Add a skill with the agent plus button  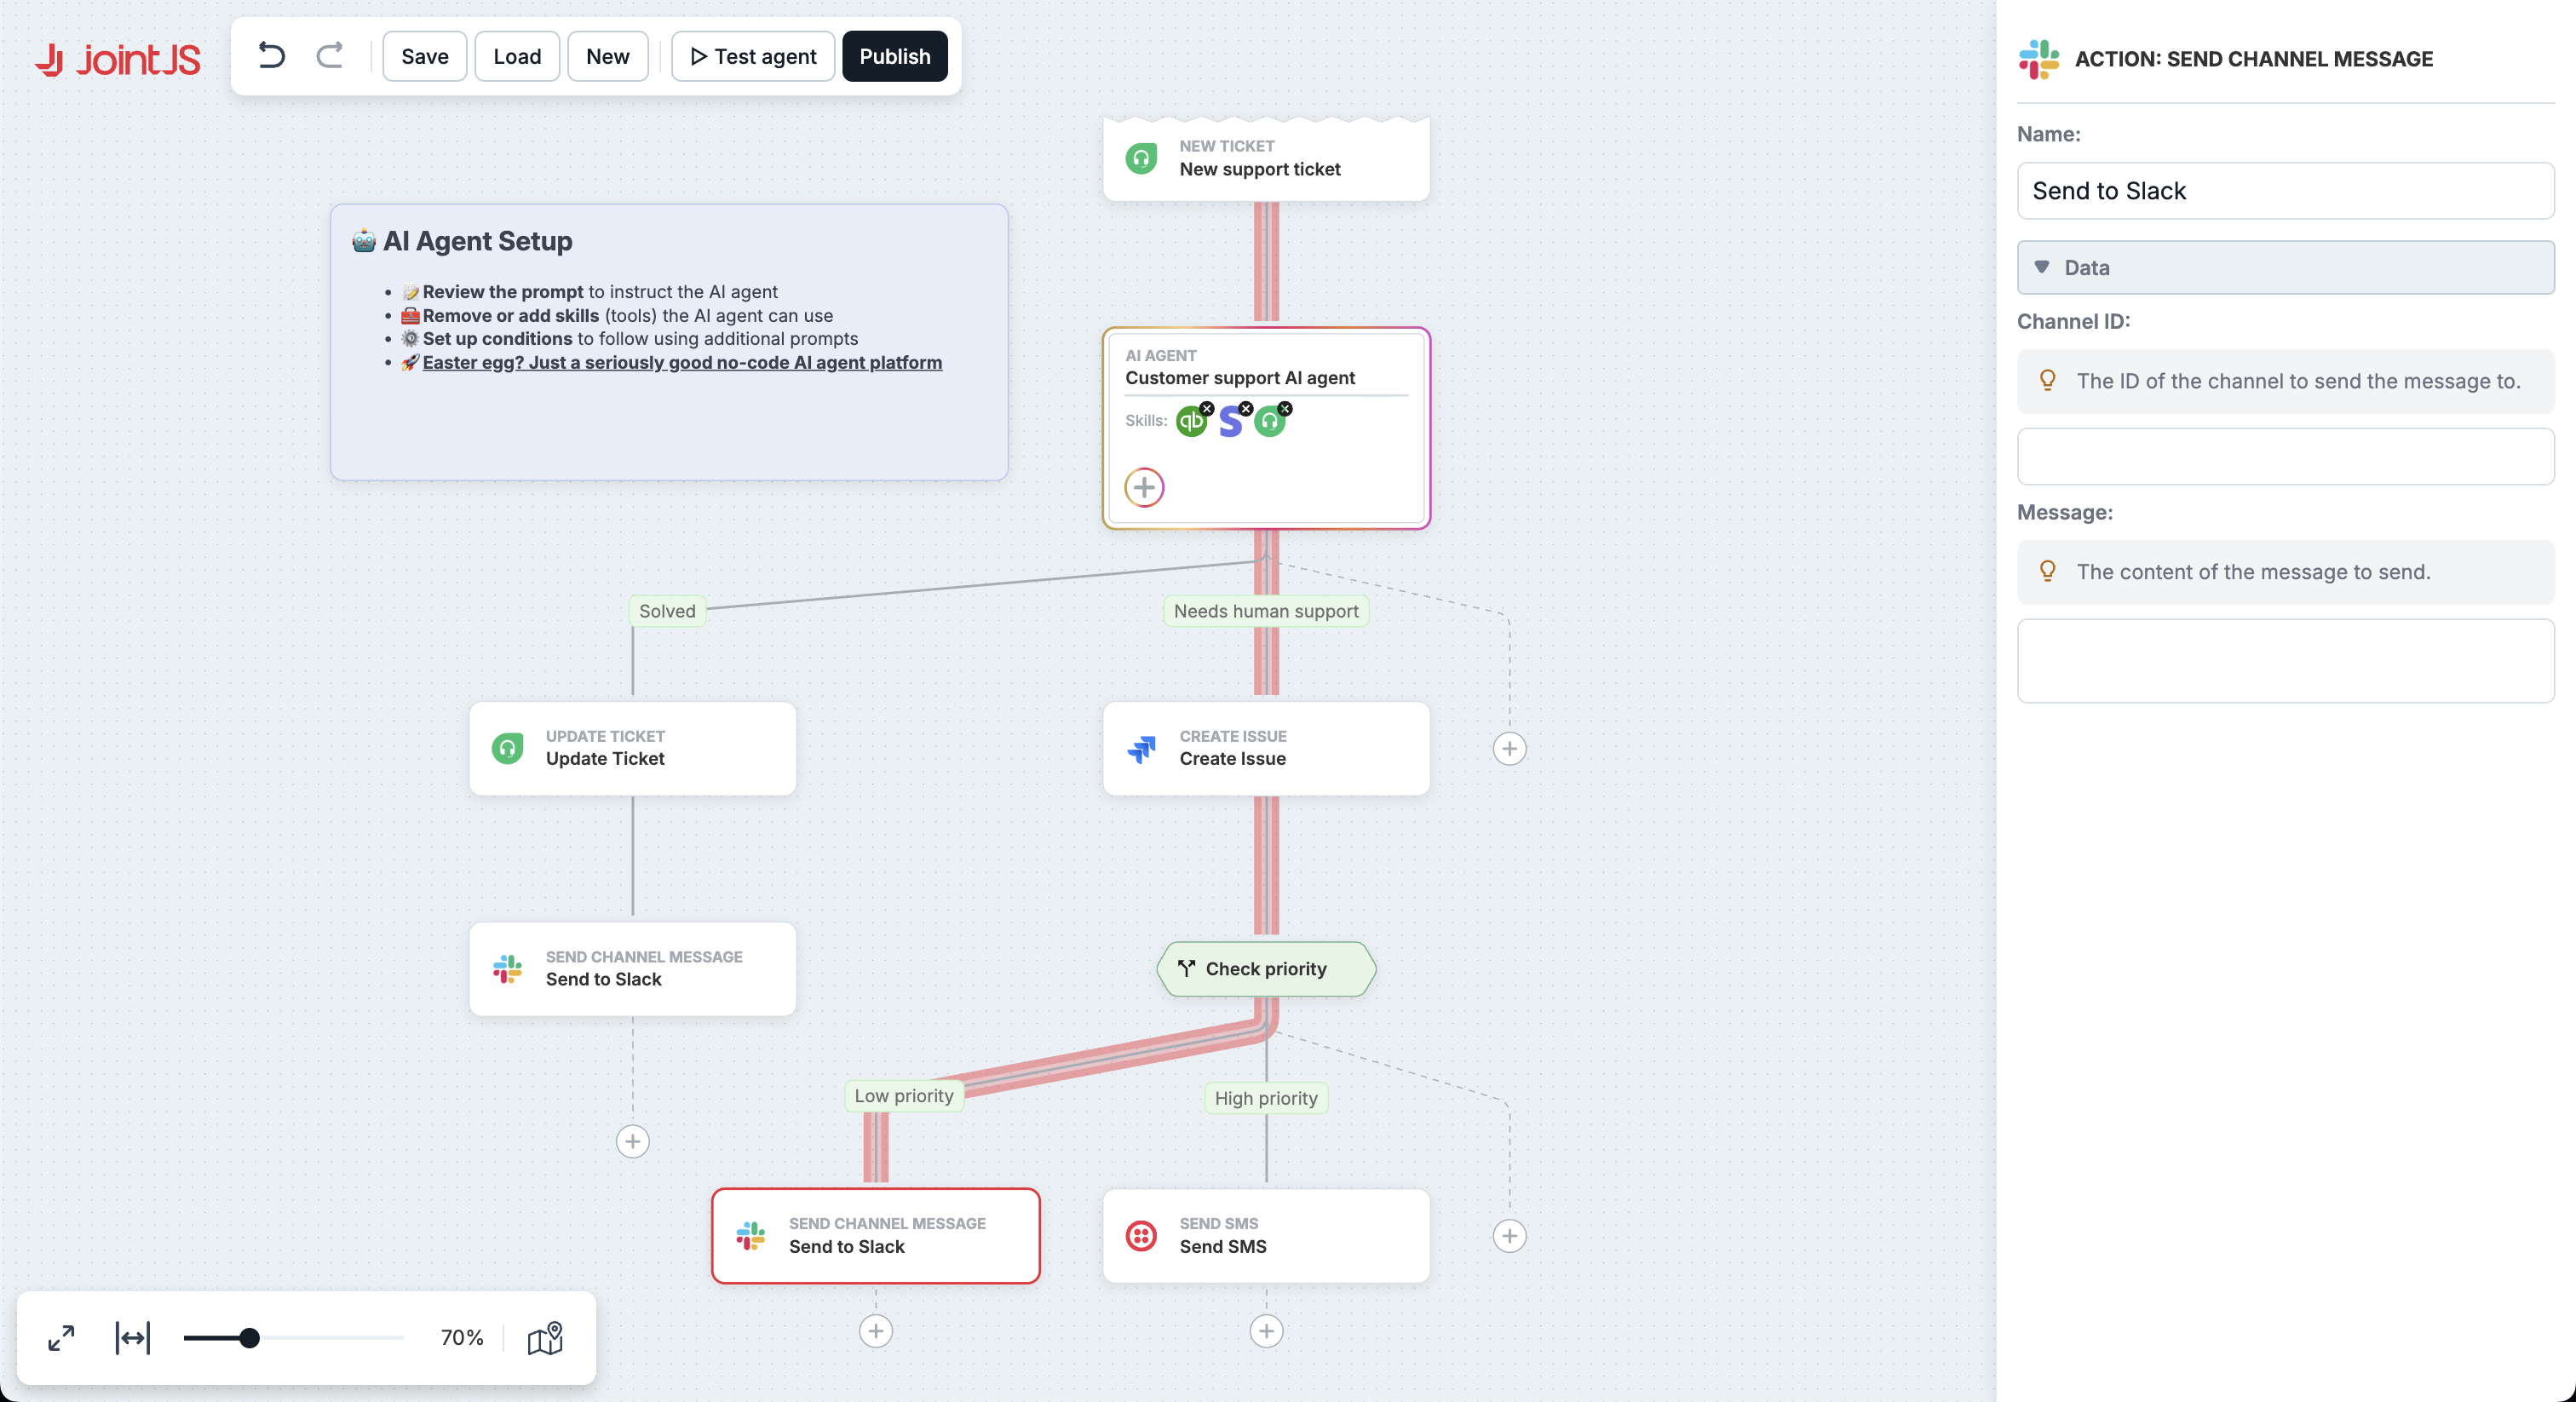(1144, 487)
